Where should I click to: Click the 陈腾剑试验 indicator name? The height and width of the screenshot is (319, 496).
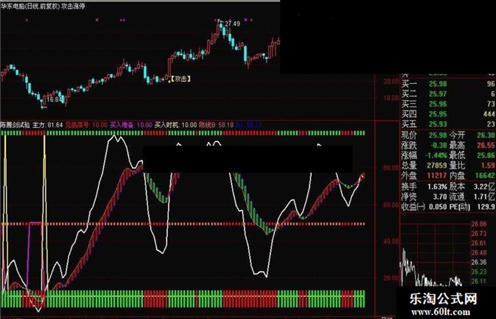tap(15, 125)
